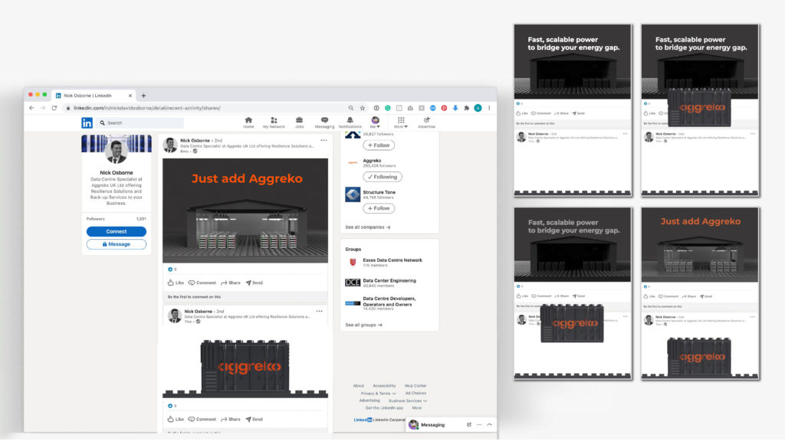Reload the LinkedIn page
The width and height of the screenshot is (785, 441).
pyautogui.click(x=54, y=108)
